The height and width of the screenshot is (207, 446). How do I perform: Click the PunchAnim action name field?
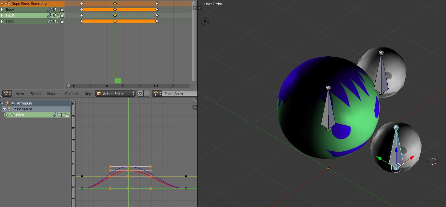pos(180,93)
